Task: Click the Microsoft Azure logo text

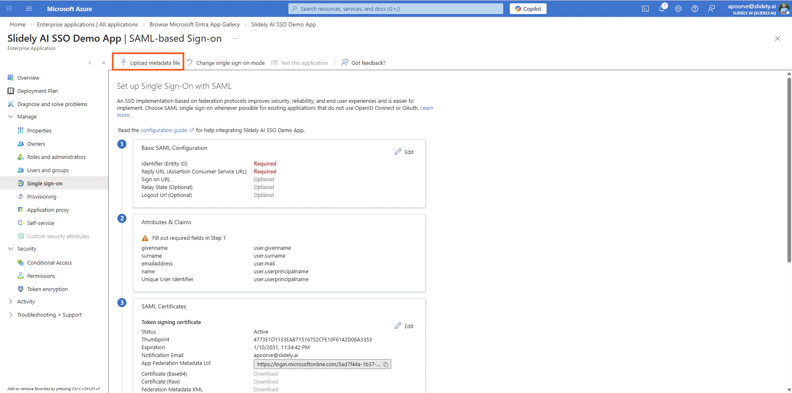Action: (x=69, y=9)
